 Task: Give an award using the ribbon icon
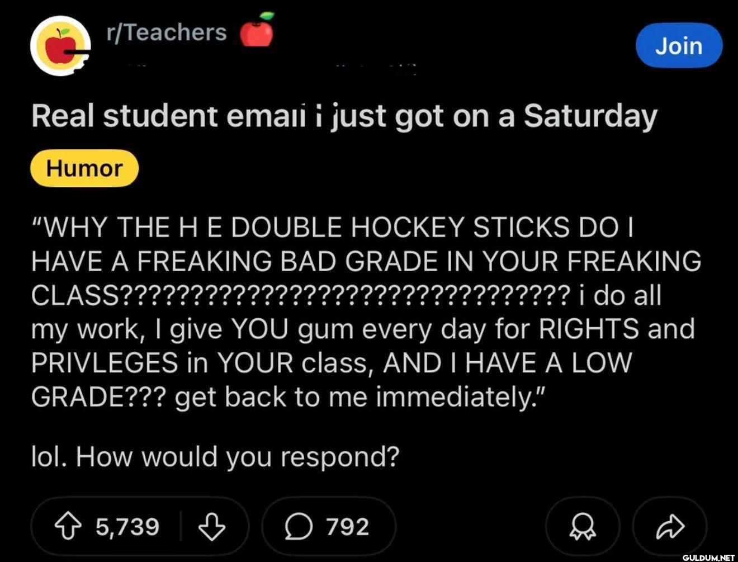[x=582, y=527]
